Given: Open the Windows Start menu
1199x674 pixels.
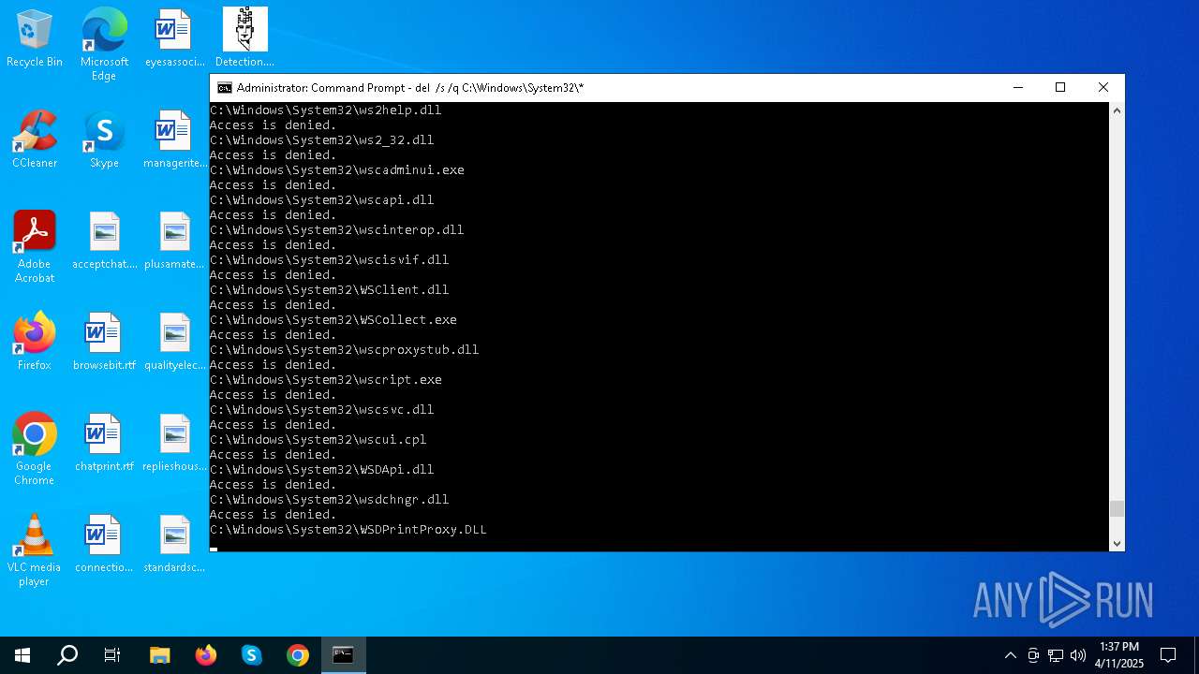Looking at the screenshot, I should 22,655.
